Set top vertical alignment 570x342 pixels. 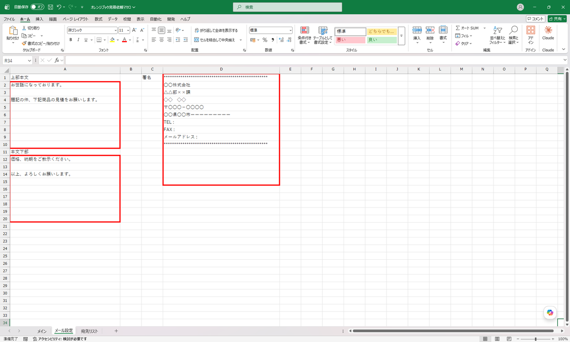click(154, 30)
